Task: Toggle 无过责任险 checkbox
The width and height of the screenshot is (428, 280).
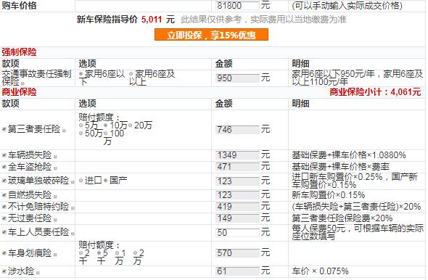Action: coord(4,218)
